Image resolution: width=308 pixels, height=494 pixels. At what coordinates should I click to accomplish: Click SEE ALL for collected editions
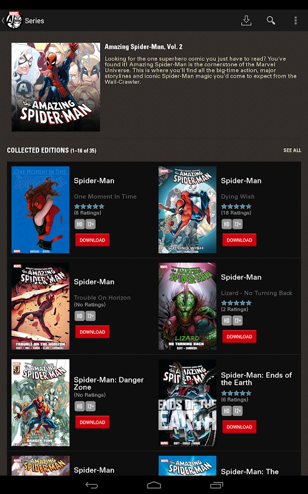point(292,150)
